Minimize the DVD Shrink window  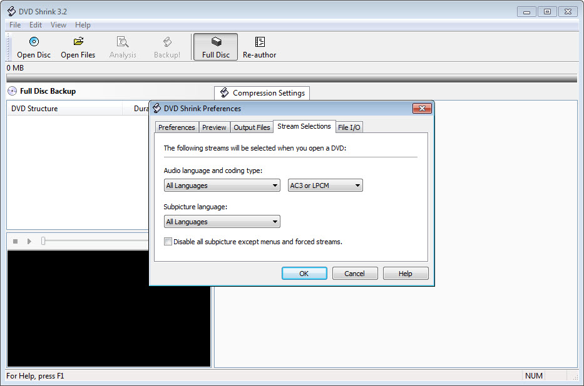coord(526,12)
